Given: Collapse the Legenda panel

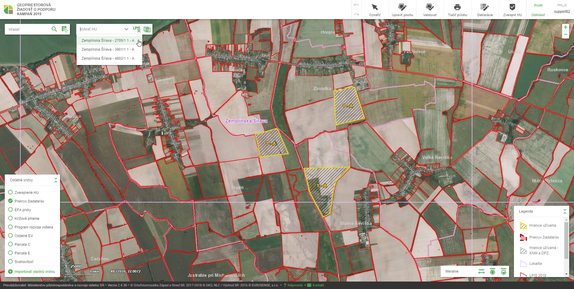Looking at the screenshot, I should tap(565, 211).
